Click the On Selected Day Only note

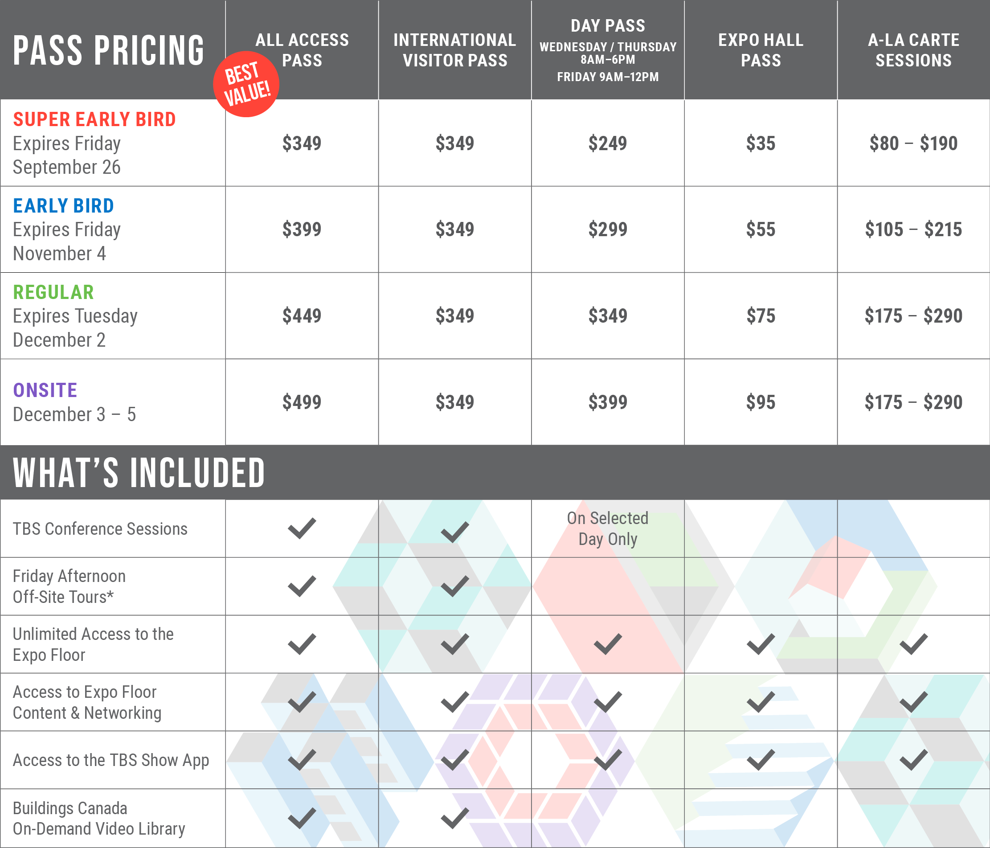pos(608,528)
